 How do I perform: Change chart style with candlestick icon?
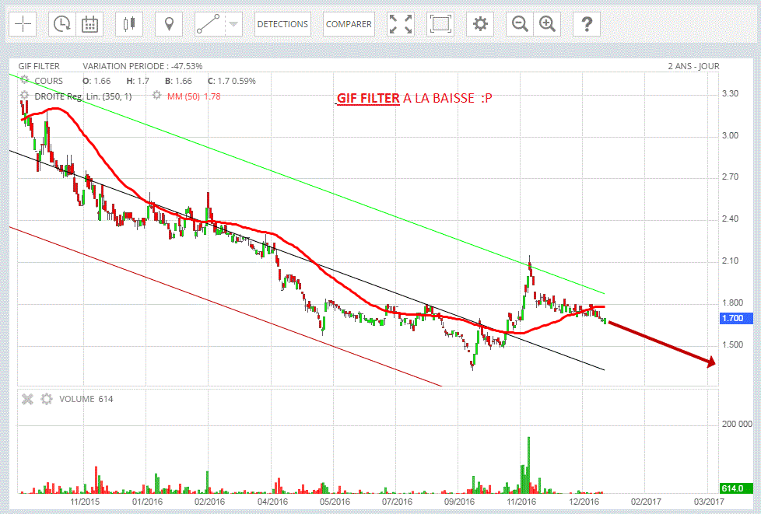[129, 24]
